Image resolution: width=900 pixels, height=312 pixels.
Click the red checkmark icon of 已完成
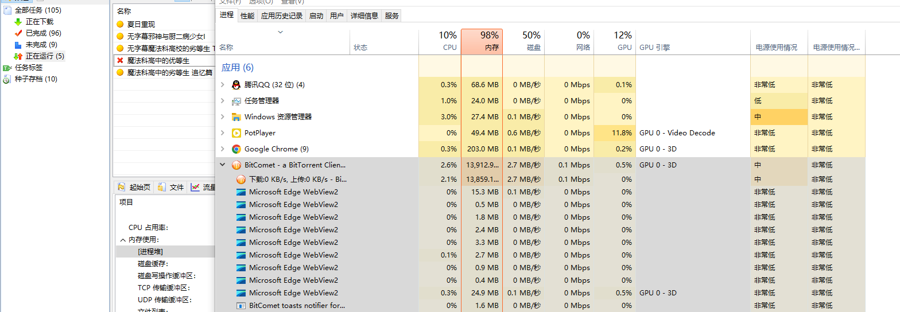[x=18, y=33]
